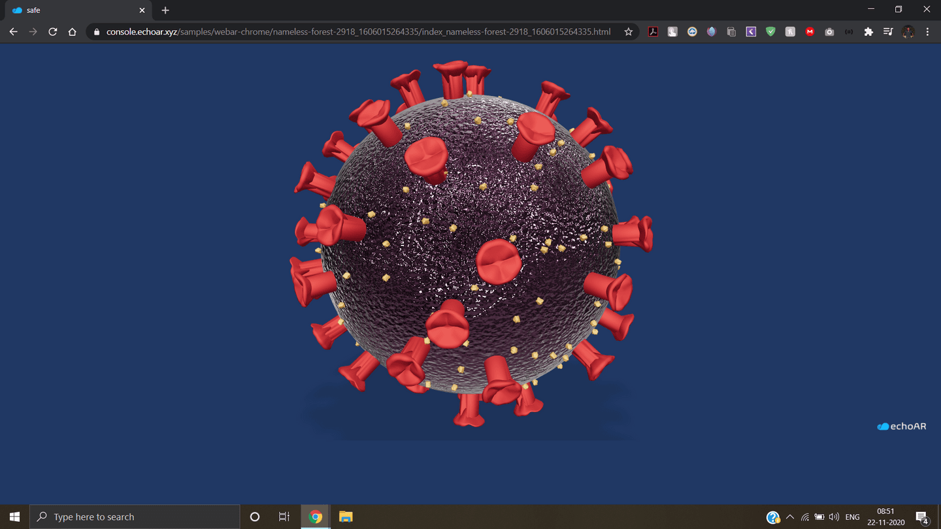Open the Windows Start menu
941x529 pixels.
14,517
